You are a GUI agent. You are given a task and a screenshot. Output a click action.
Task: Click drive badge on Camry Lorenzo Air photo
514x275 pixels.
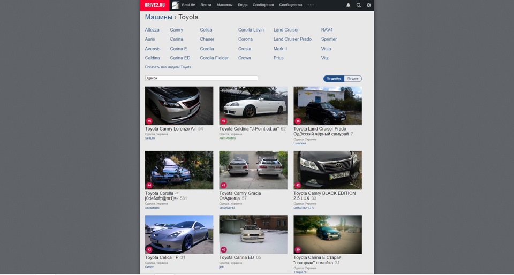coord(149,121)
